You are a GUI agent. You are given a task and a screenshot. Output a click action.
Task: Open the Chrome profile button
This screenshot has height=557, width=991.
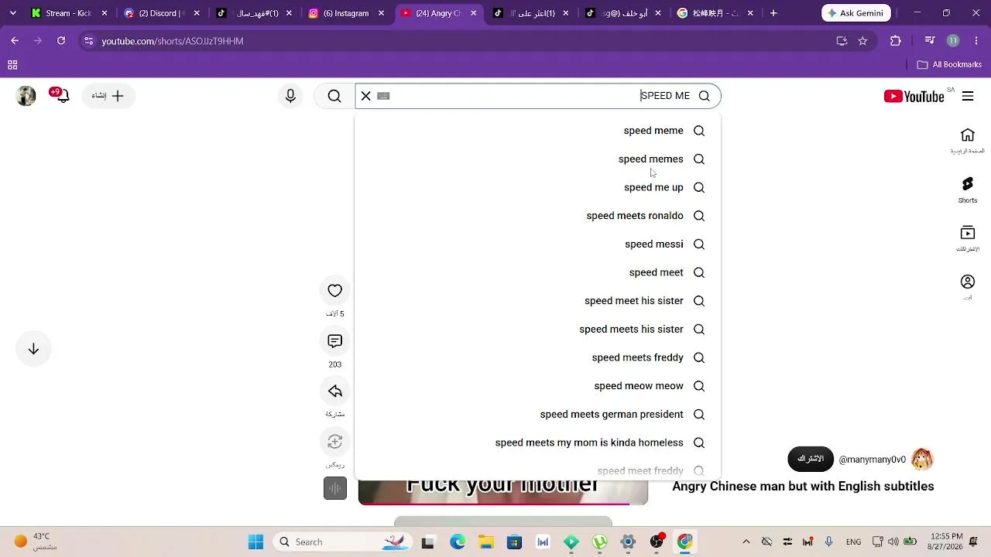point(953,41)
